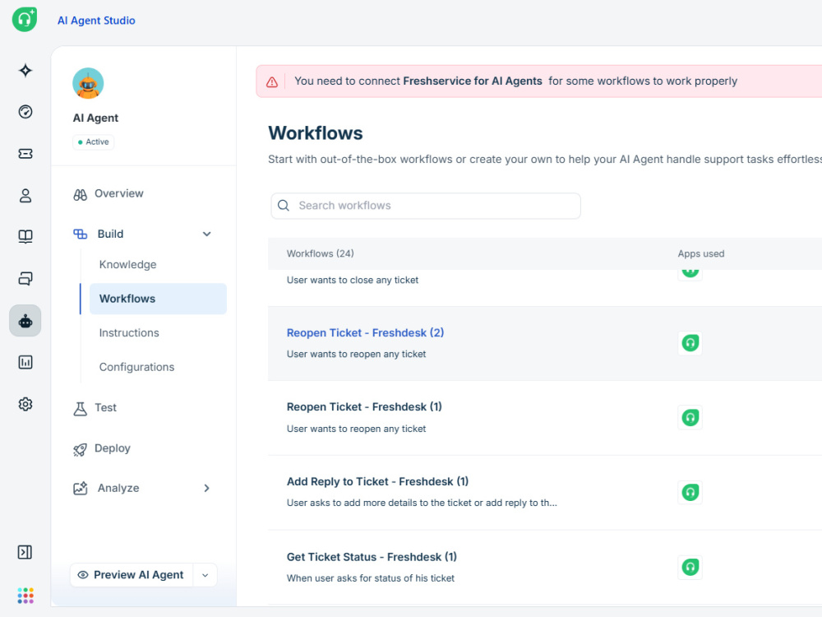Click the Preview AI Agent button
This screenshot has height=617, width=822.
(132, 575)
